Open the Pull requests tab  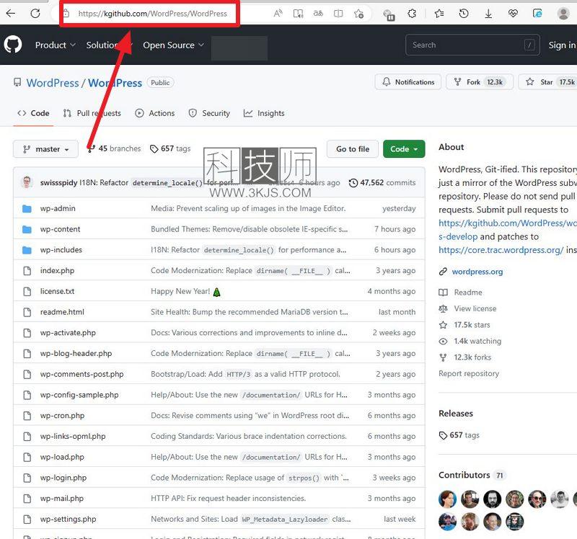point(92,113)
